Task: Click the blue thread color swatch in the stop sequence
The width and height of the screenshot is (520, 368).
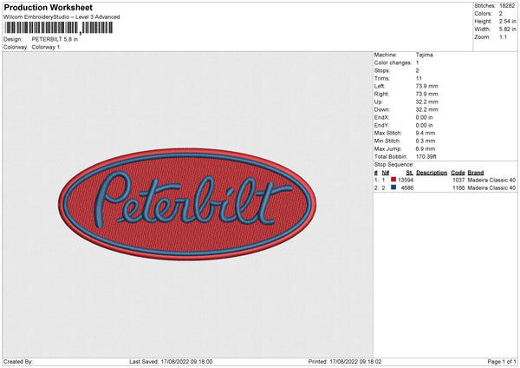Action: point(393,187)
